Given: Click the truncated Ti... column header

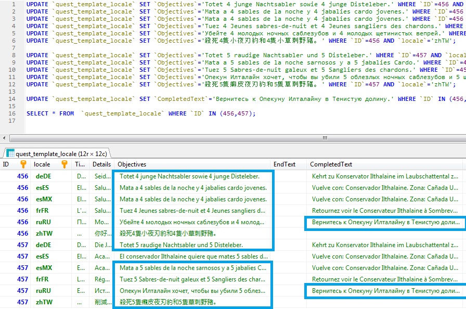Looking at the screenshot, I should pos(80,164).
